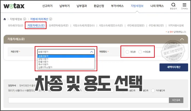This screenshot has width=191, height=111.
Task: Click the 차종구분 field label
Action: (15, 52)
